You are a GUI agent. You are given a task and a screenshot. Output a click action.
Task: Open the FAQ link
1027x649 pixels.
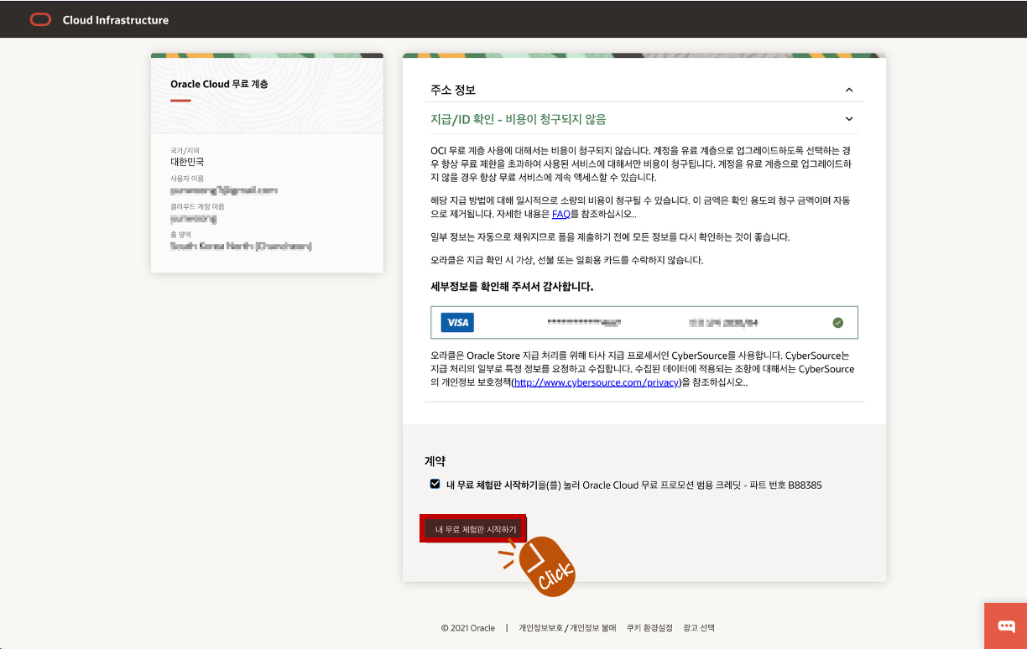click(560, 214)
